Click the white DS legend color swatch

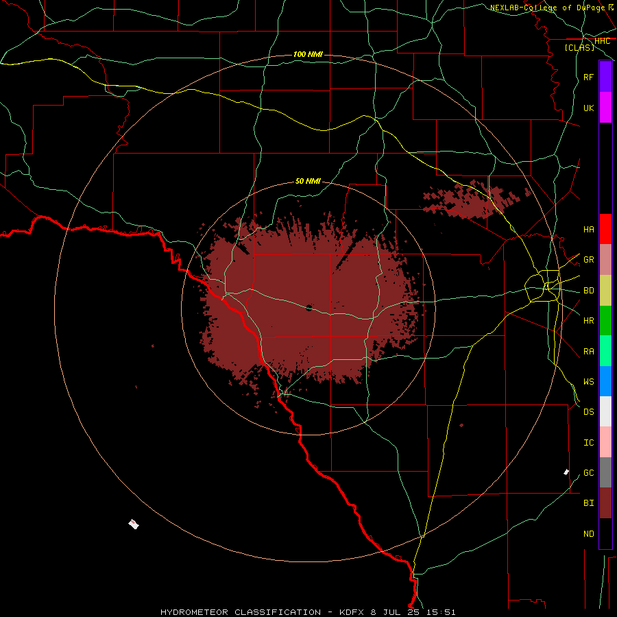(x=605, y=411)
